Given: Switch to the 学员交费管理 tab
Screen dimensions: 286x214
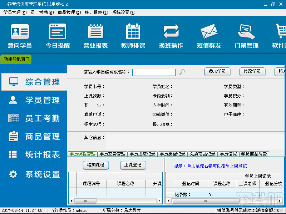Looking at the screenshot, I should [x=113, y=154].
